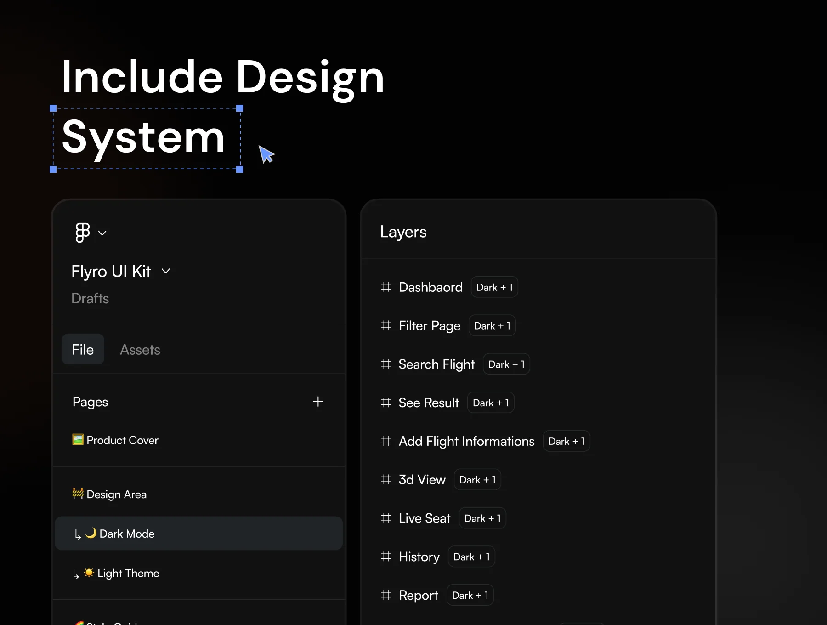The image size is (827, 625).
Task: Select the Add Flight Informations layer
Action: 467,442
